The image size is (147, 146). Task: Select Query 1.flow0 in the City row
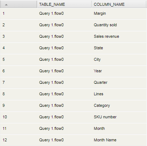51,59
